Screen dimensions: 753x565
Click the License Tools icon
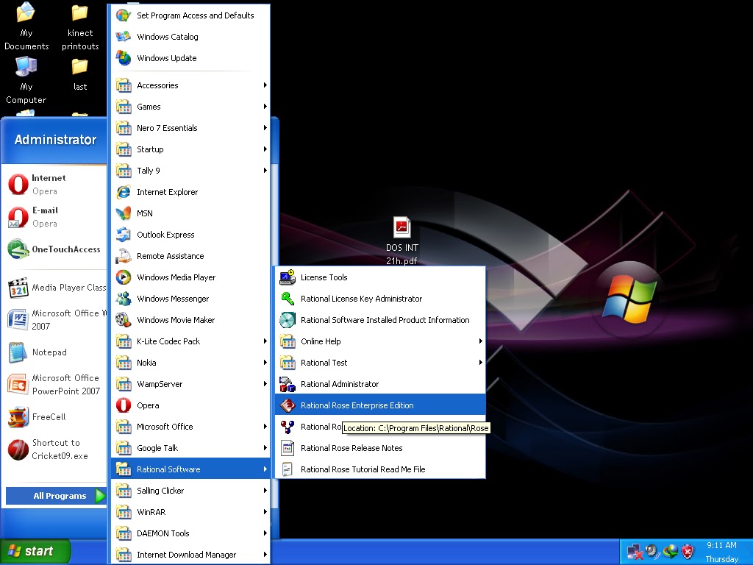click(x=288, y=277)
